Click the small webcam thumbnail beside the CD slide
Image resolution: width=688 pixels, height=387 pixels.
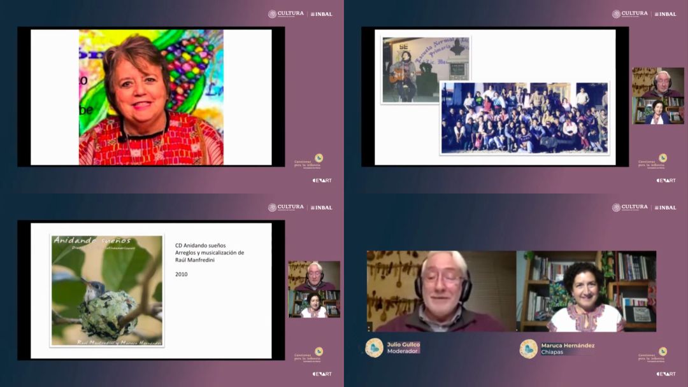point(314,289)
